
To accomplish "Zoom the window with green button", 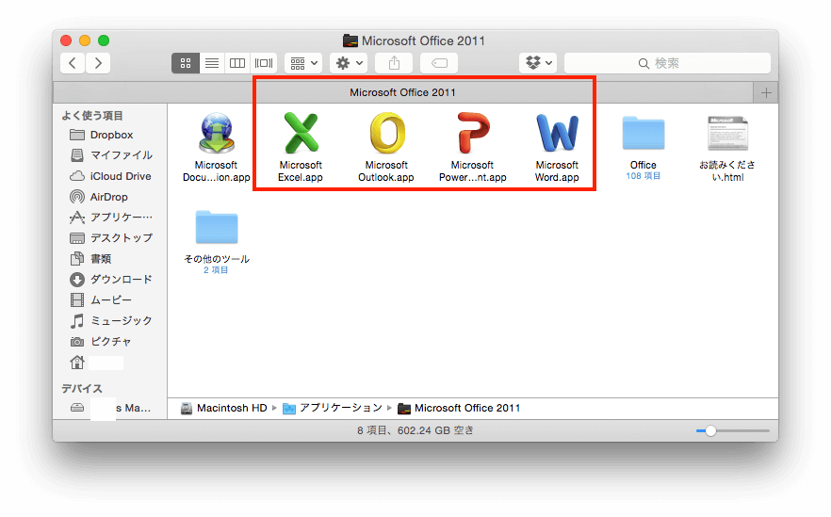I will pyautogui.click(x=104, y=40).
